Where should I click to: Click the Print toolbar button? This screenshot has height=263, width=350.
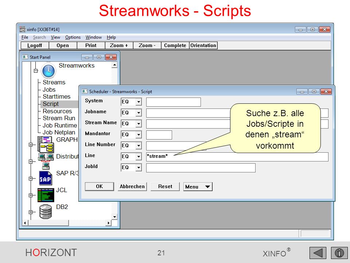(91, 45)
